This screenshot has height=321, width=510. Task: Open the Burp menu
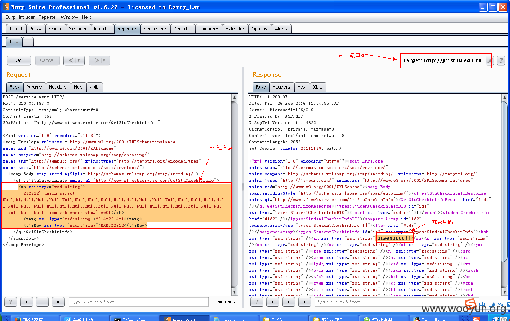coord(10,17)
